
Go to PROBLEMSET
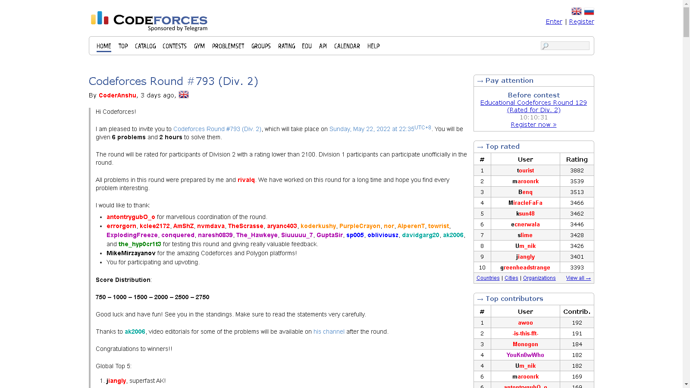(228, 46)
